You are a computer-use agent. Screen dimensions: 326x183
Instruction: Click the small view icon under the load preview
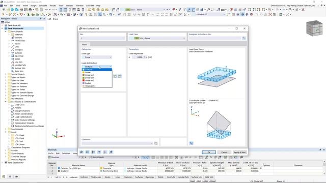pos(191,143)
